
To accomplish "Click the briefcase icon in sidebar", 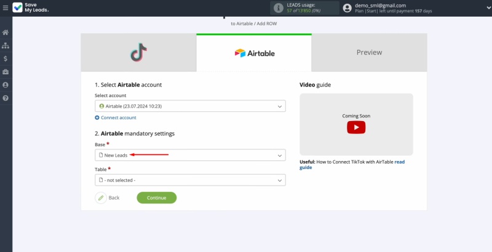I will tap(6, 72).
